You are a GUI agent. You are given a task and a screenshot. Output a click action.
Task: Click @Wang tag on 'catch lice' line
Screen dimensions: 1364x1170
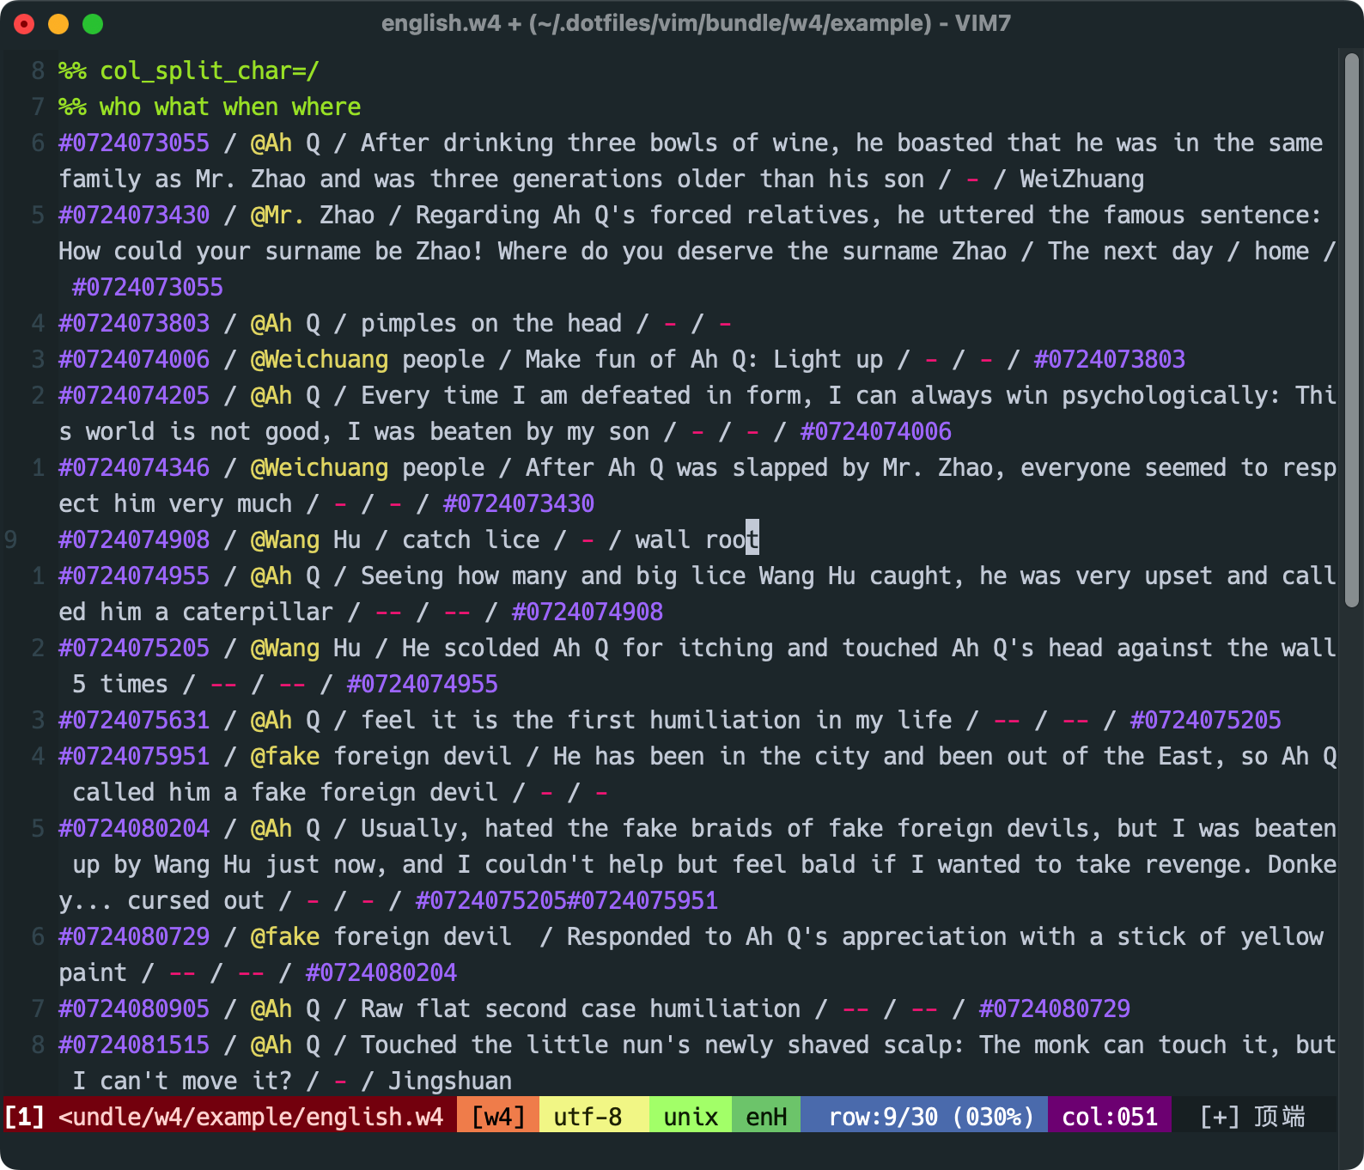click(x=285, y=539)
